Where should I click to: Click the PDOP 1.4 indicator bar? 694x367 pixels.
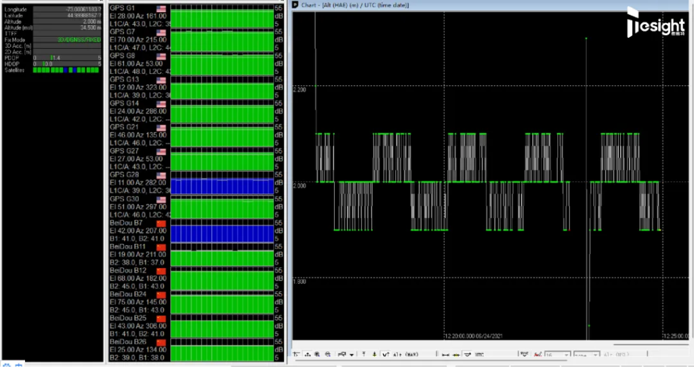coord(67,58)
